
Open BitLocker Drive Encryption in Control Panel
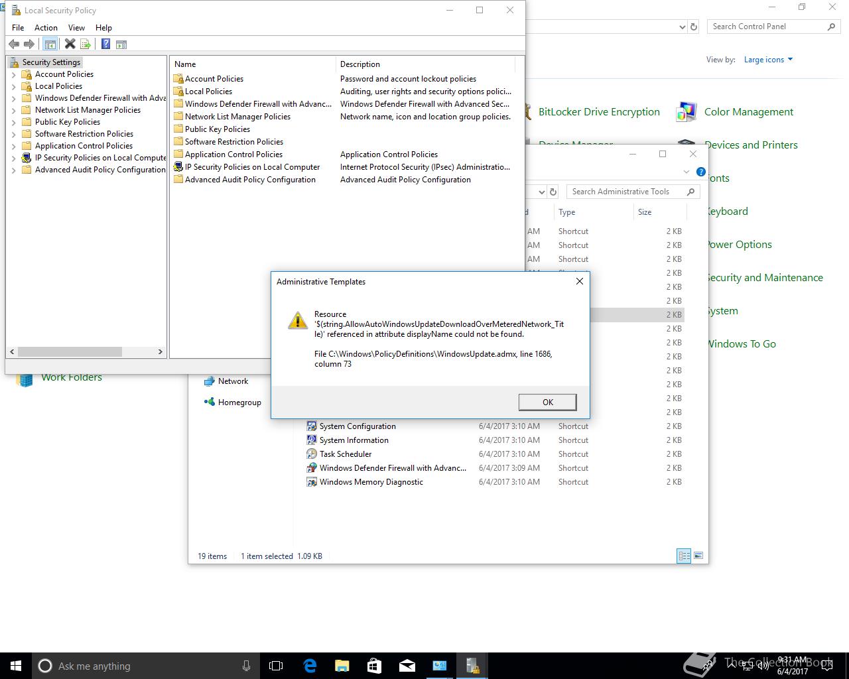click(599, 112)
